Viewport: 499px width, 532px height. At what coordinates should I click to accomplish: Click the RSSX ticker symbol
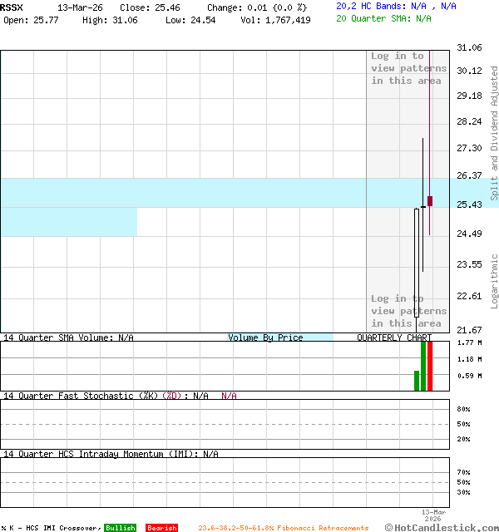point(12,7)
